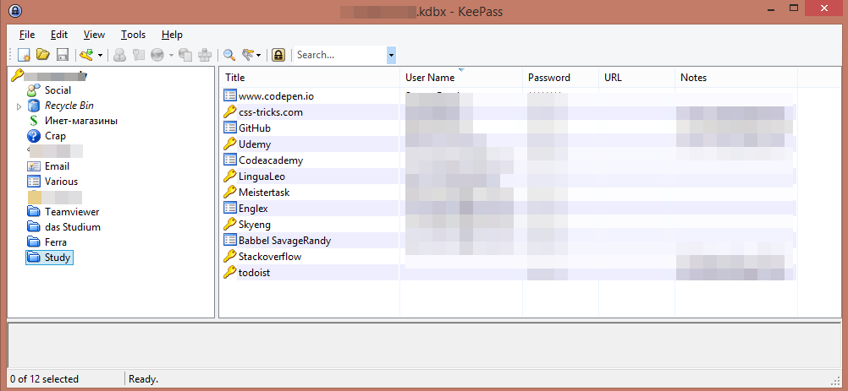Viewport: 848px width, 391px height.
Task: Click into the Search input field
Action: point(339,55)
